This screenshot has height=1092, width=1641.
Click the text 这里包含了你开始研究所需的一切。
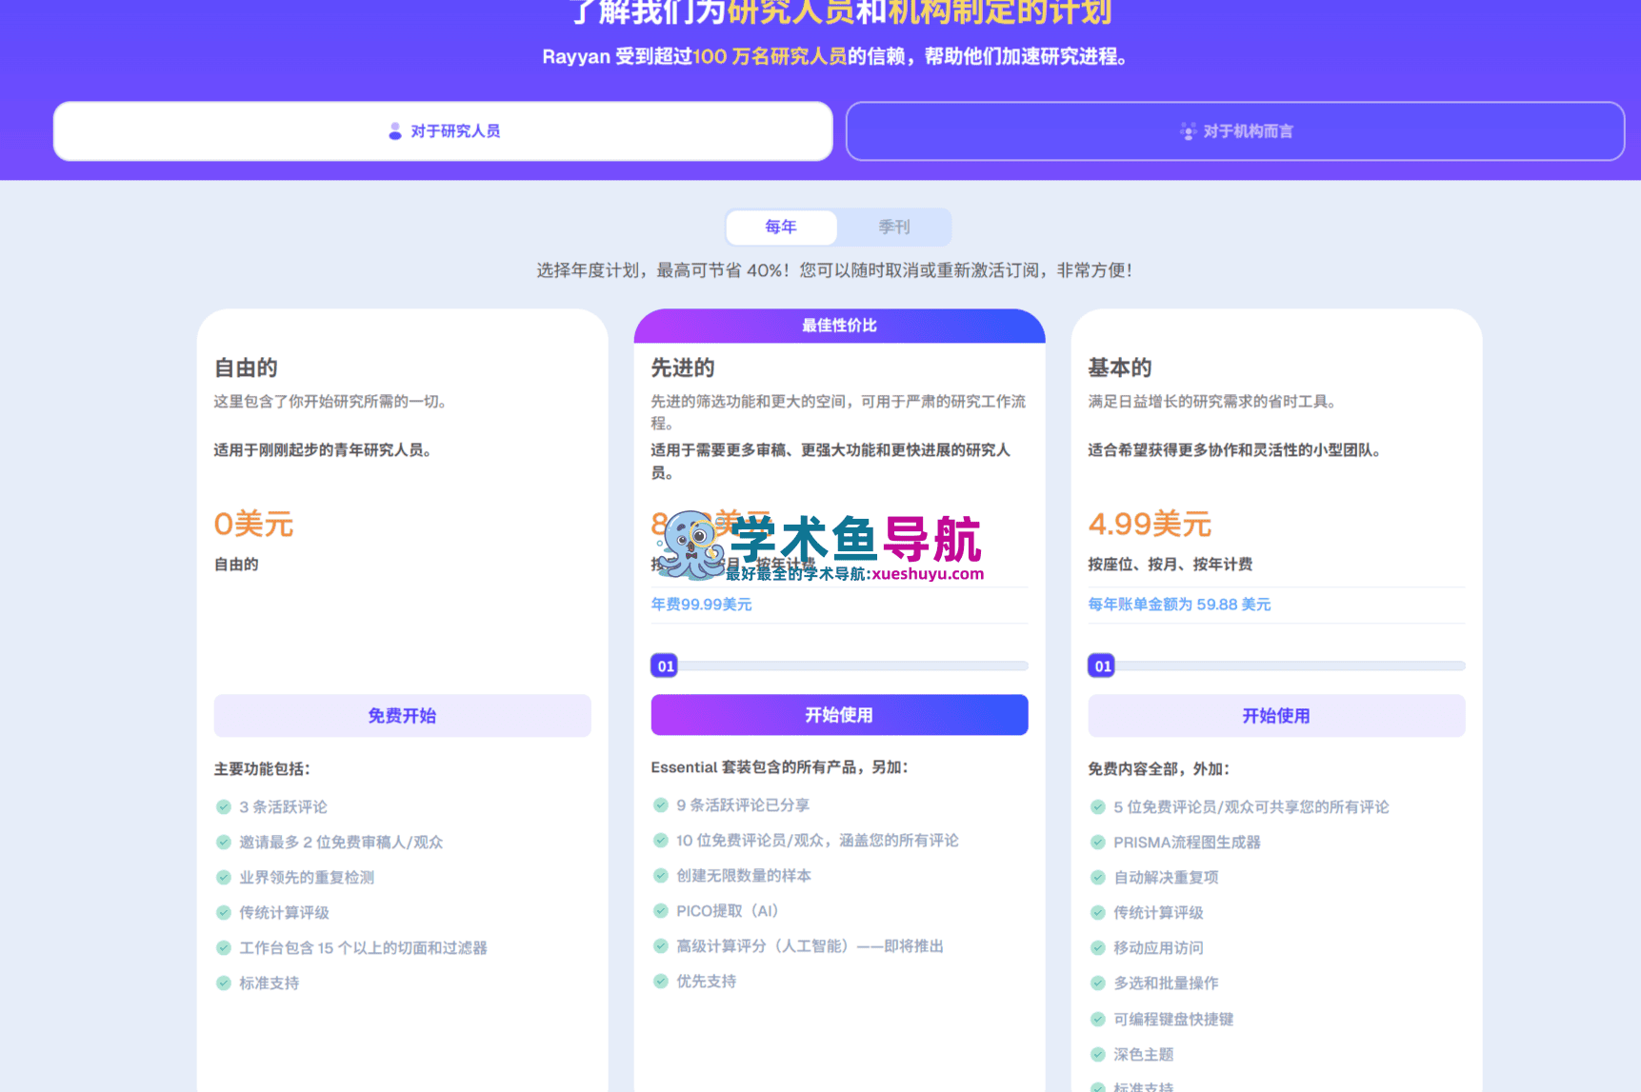(330, 402)
